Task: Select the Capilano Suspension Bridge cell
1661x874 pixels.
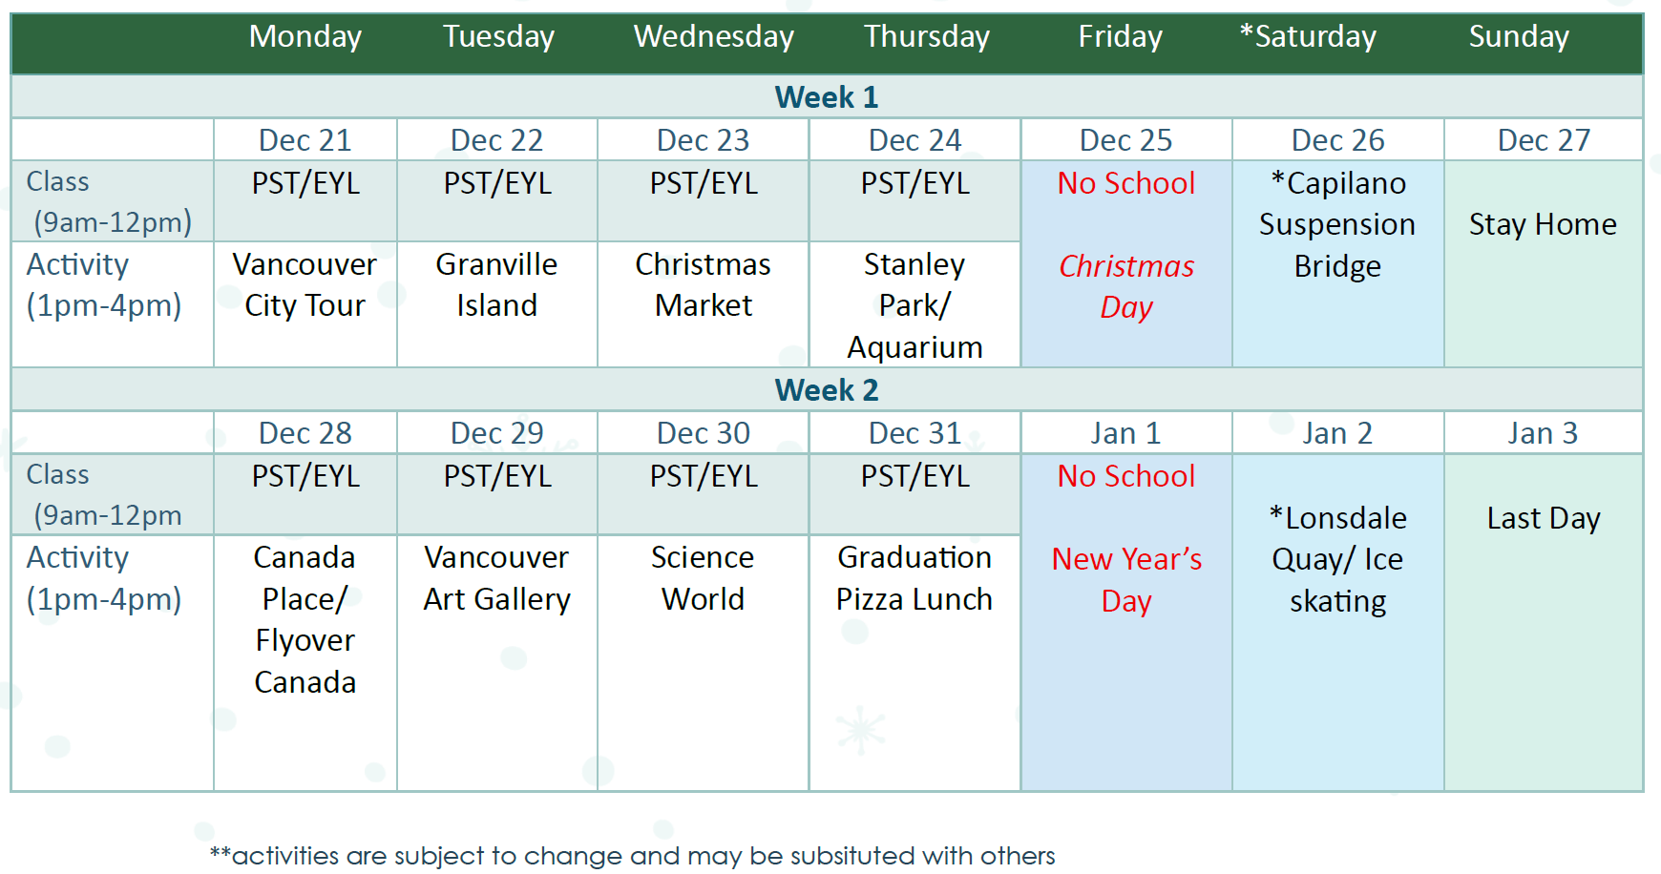Action: [x=1337, y=263]
